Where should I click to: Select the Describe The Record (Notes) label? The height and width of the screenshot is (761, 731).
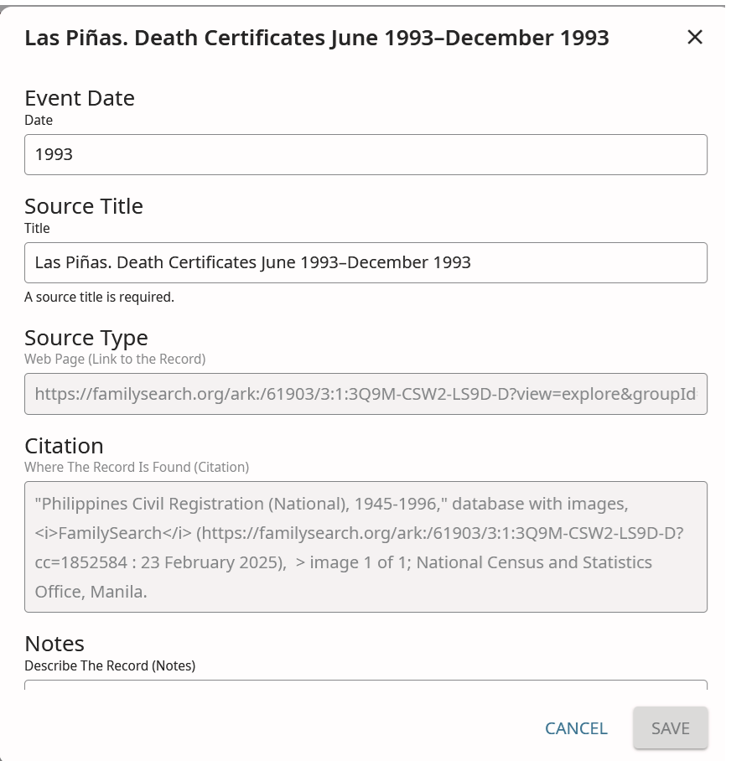tap(110, 665)
